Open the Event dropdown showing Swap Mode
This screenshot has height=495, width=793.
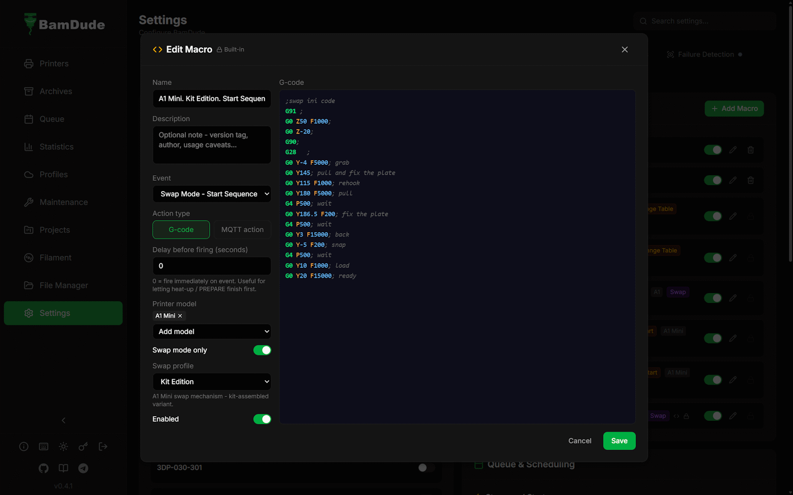point(212,194)
